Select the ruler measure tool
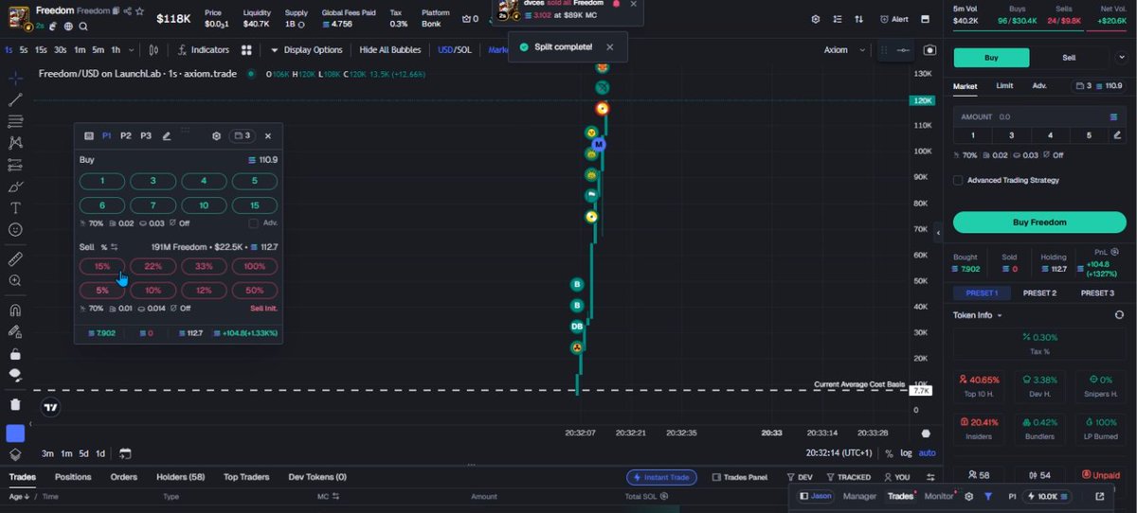The width and height of the screenshot is (1137, 513). pos(15,258)
